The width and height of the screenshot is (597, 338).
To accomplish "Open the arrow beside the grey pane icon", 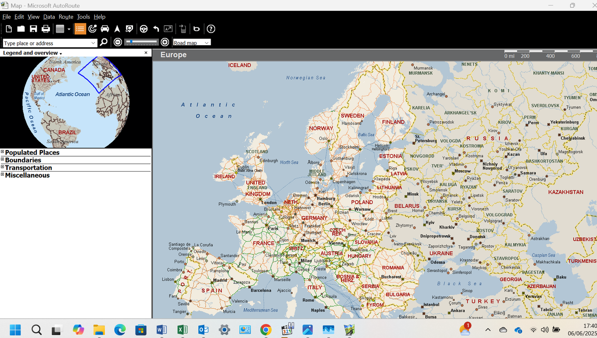I will [69, 29].
